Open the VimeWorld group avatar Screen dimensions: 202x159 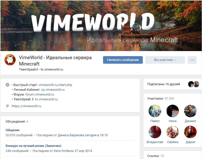[10, 60]
